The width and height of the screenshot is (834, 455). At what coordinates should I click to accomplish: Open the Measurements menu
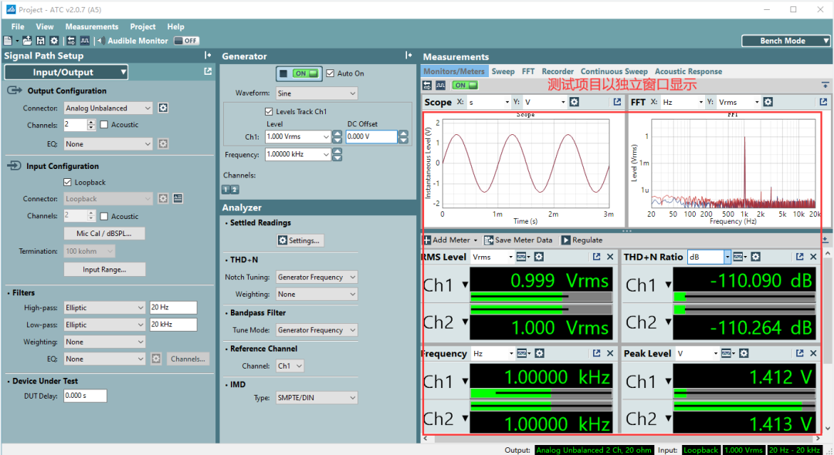pos(91,26)
